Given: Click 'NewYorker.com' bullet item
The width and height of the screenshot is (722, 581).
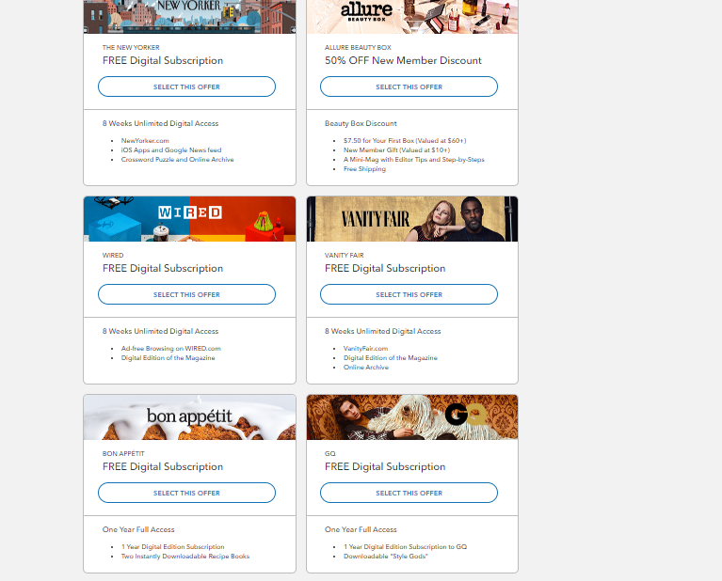Looking at the screenshot, I should pos(145,141).
